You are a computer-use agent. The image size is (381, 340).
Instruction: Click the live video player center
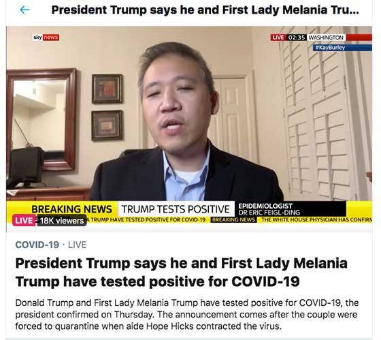point(189,126)
